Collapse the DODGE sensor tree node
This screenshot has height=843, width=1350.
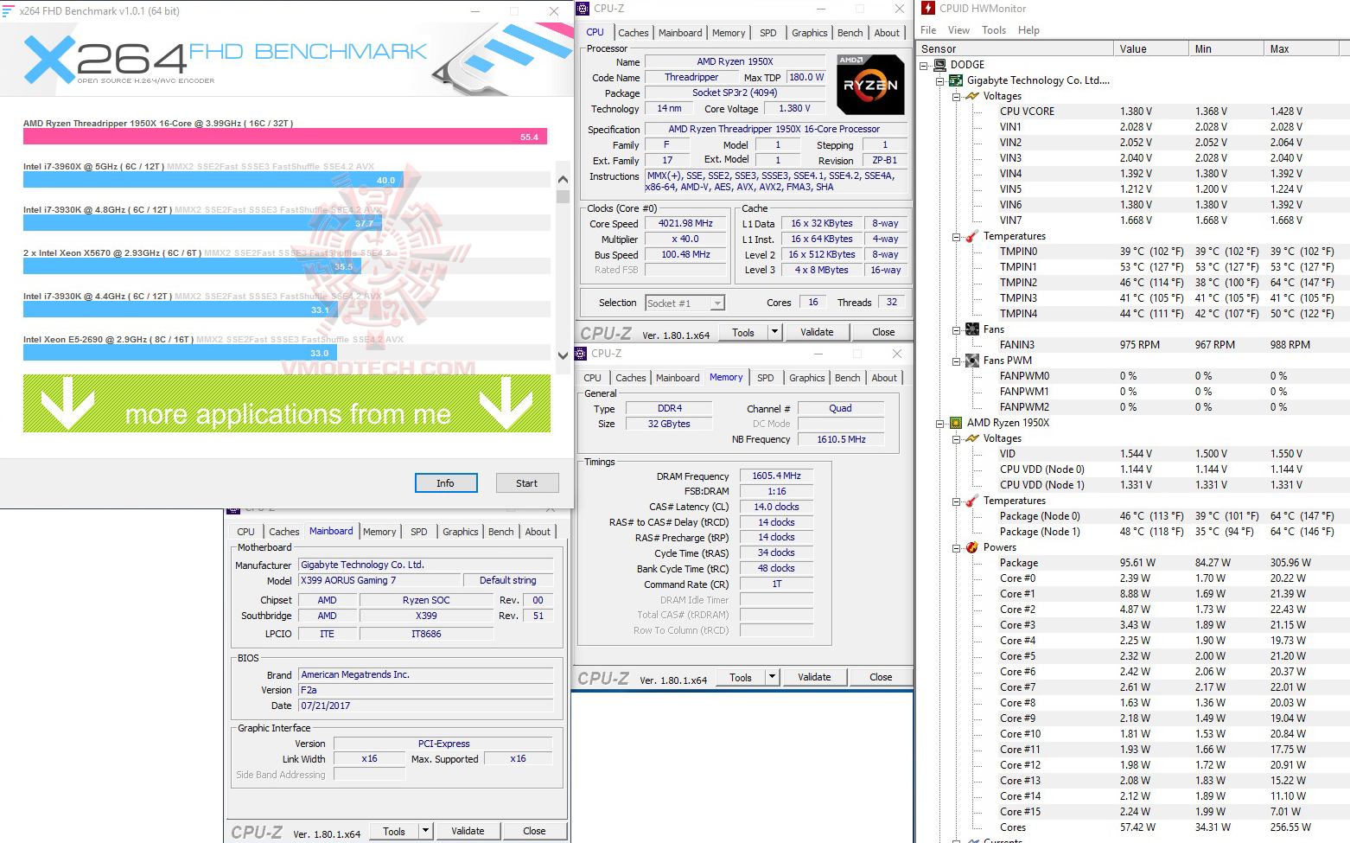(x=926, y=64)
